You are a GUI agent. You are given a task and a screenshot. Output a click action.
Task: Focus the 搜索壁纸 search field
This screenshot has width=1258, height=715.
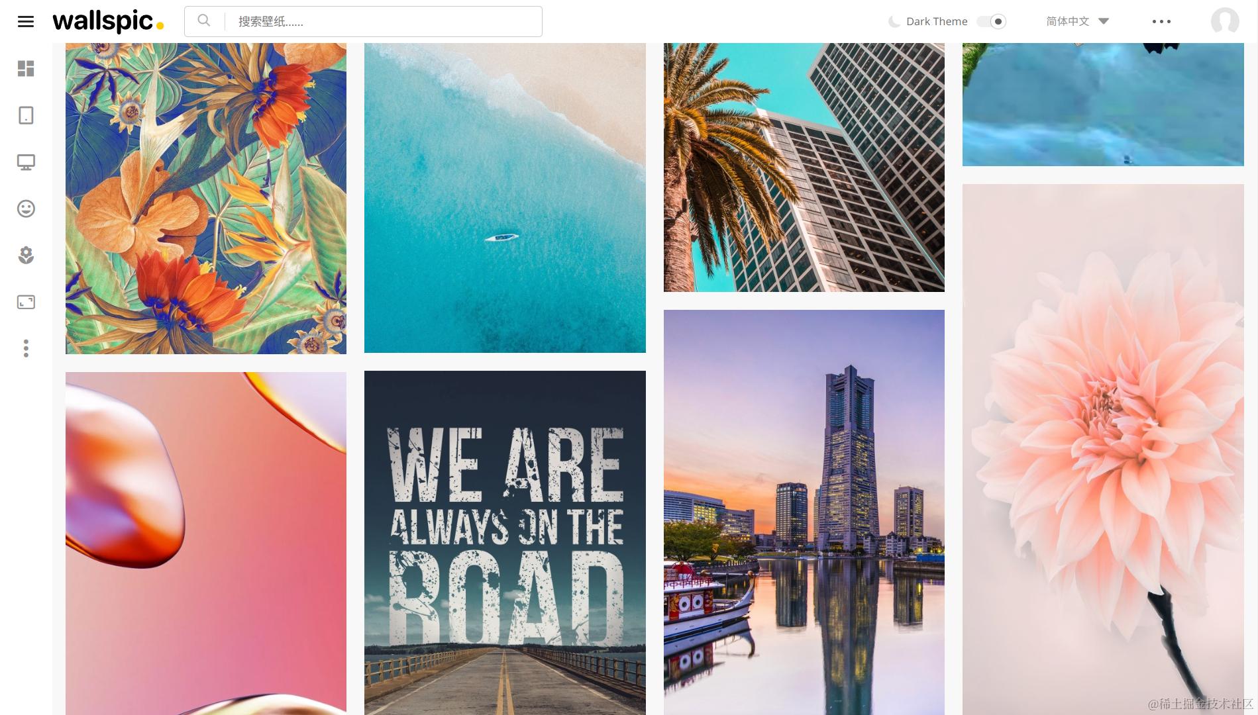click(383, 21)
